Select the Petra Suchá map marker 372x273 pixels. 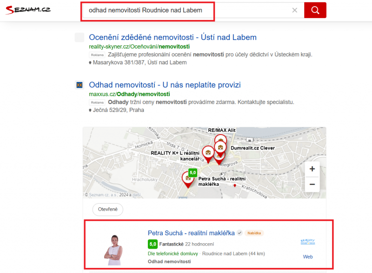point(188,180)
